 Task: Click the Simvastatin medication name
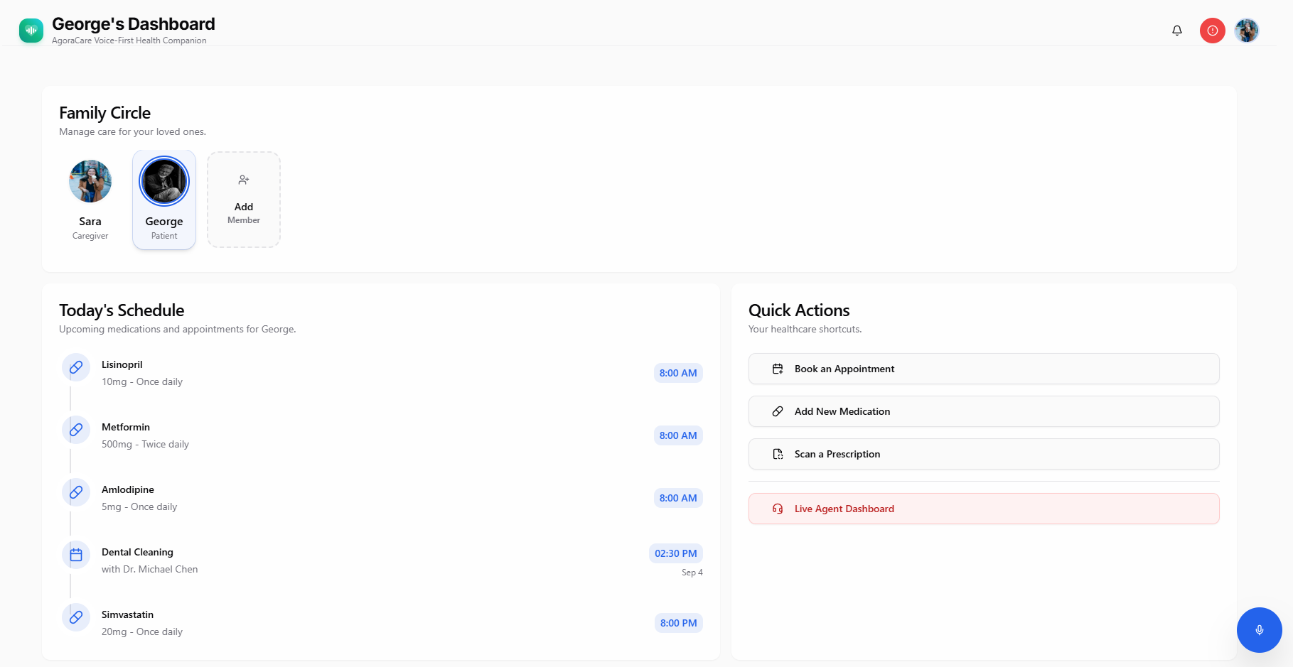(x=127, y=614)
